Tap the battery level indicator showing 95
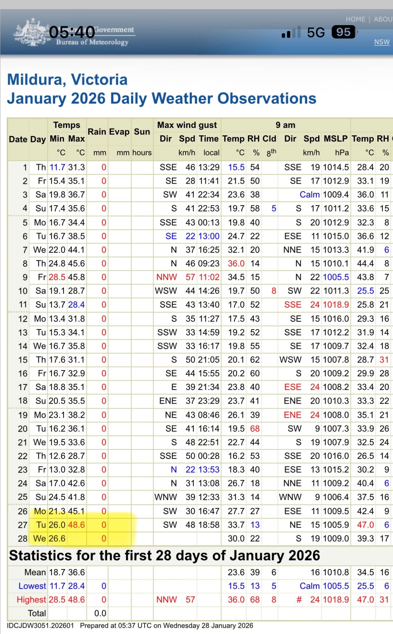393x634 pixels. 343,32
